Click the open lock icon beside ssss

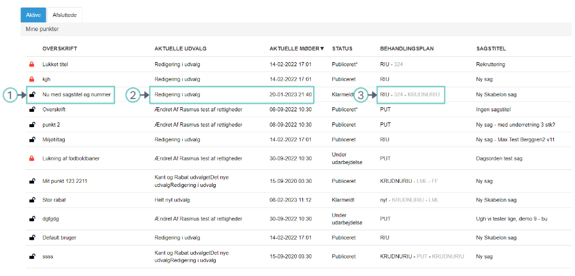(x=32, y=257)
